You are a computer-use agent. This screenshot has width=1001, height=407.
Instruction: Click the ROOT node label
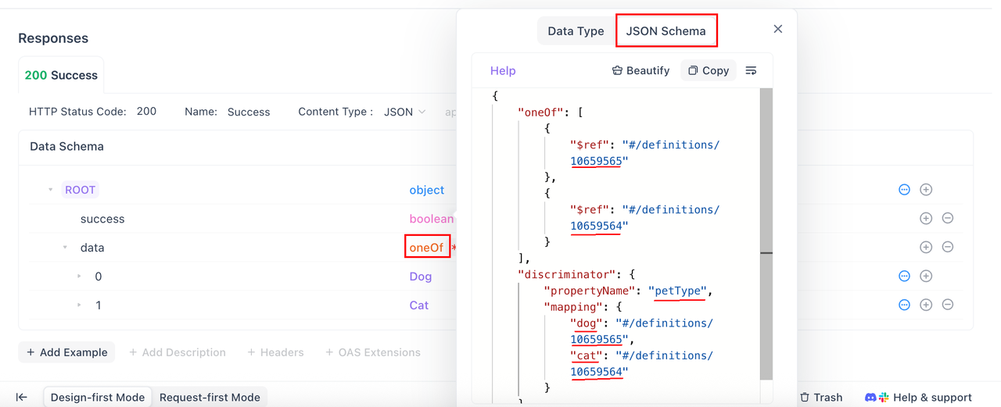[80, 190]
